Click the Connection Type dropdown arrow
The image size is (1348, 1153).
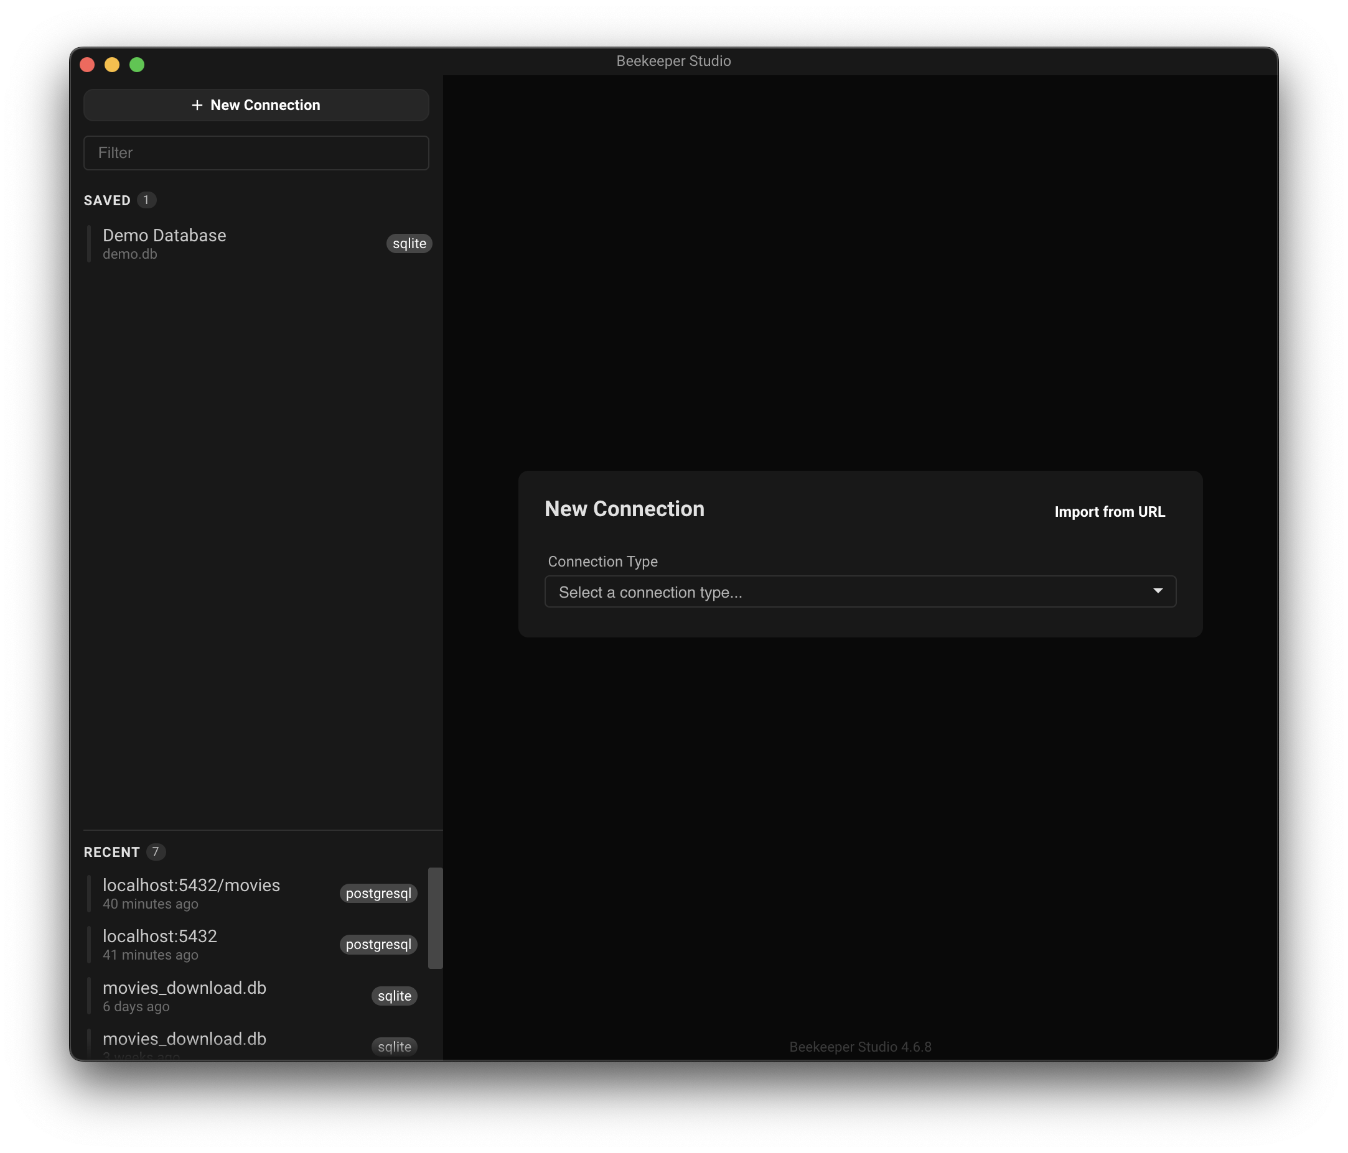coord(1158,591)
